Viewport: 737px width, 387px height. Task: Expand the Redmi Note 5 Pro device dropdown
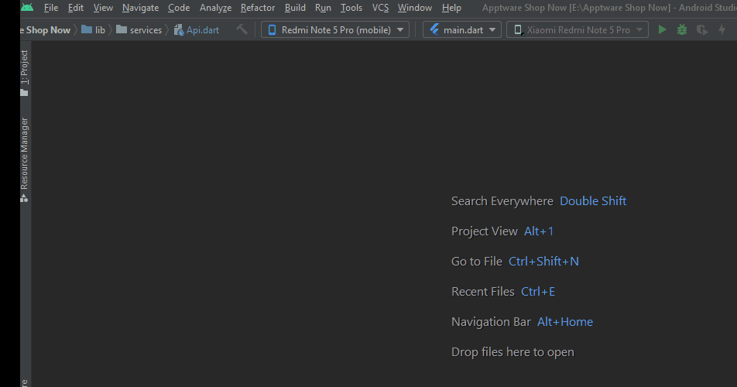pyautogui.click(x=335, y=30)
